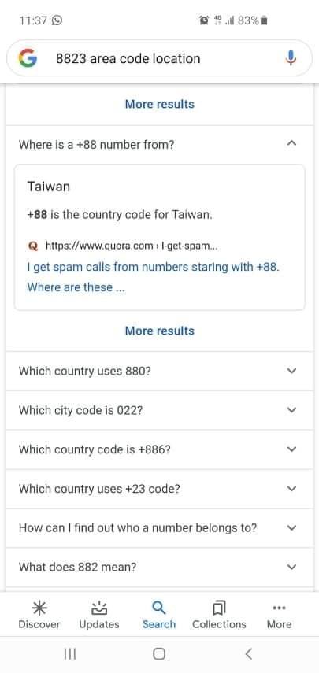Tap the microphone voice search icon
319x673 pixels.
pyautogui.click(x=291, y=58)
